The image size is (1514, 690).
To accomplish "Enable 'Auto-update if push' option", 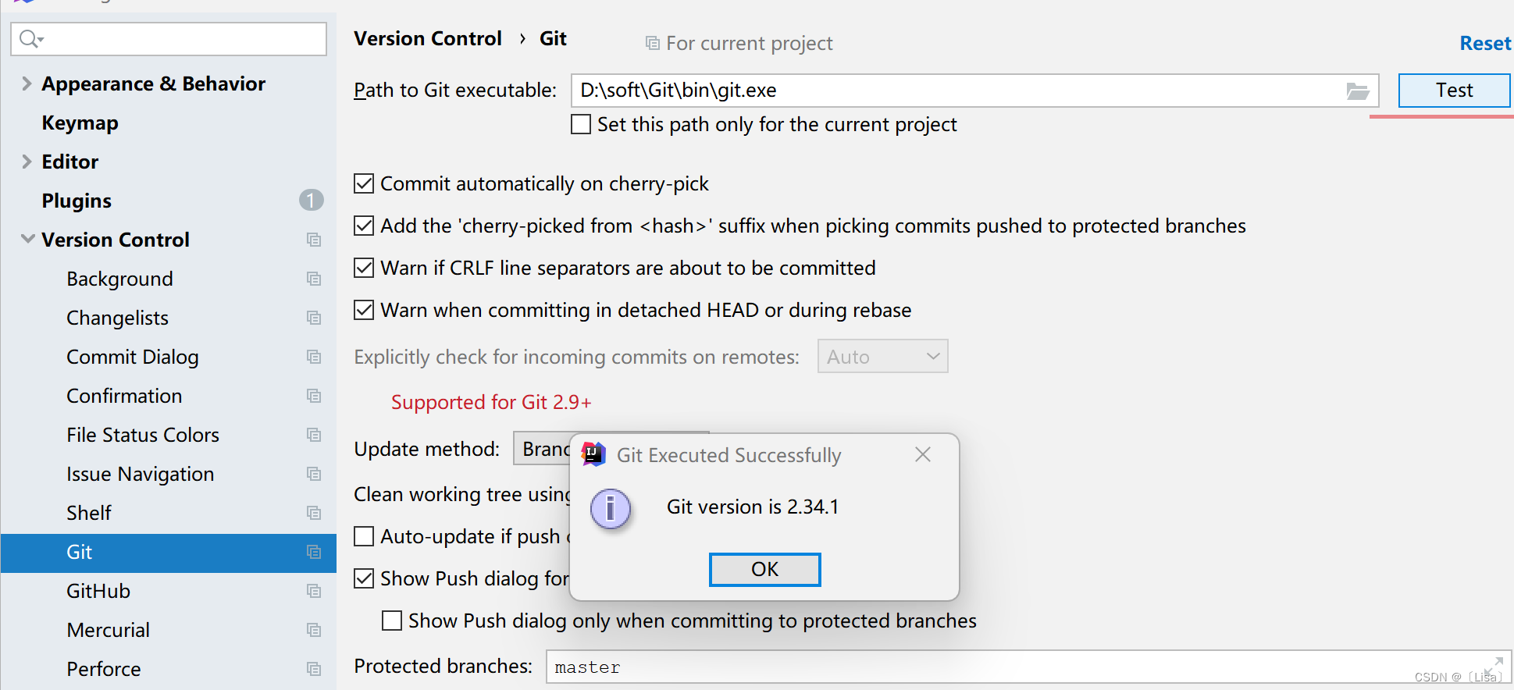I will click(364, 536).
